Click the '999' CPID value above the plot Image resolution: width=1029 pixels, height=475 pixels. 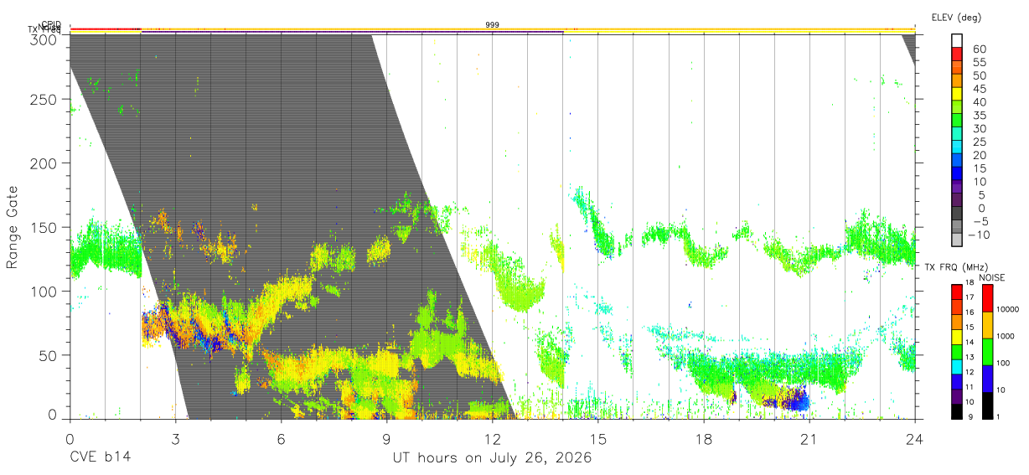(x=493, y=25)
